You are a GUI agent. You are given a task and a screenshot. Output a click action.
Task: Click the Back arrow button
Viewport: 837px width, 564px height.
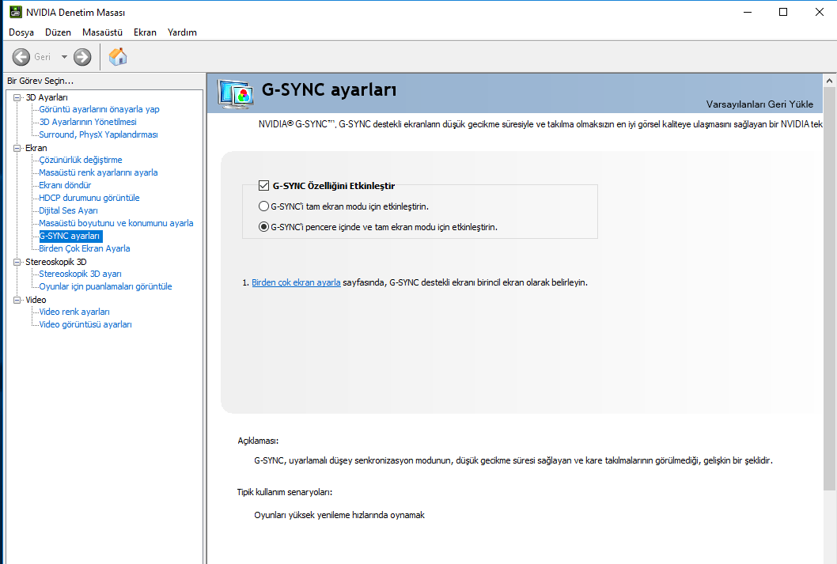(x=21, y=57)
